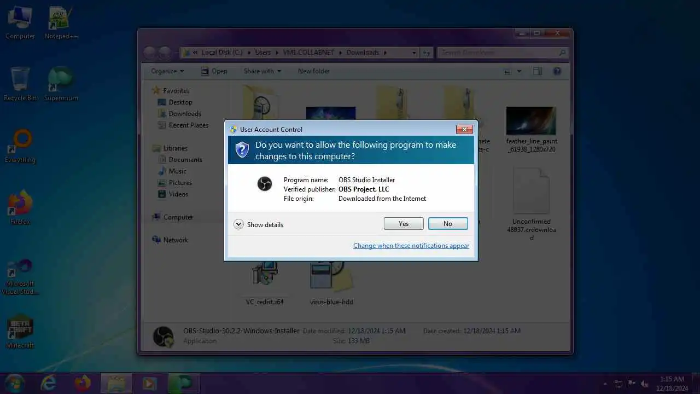Screen dimensions: 700x394
Task: Select VC_redist.x64 file
Action: tap(265, 282)
